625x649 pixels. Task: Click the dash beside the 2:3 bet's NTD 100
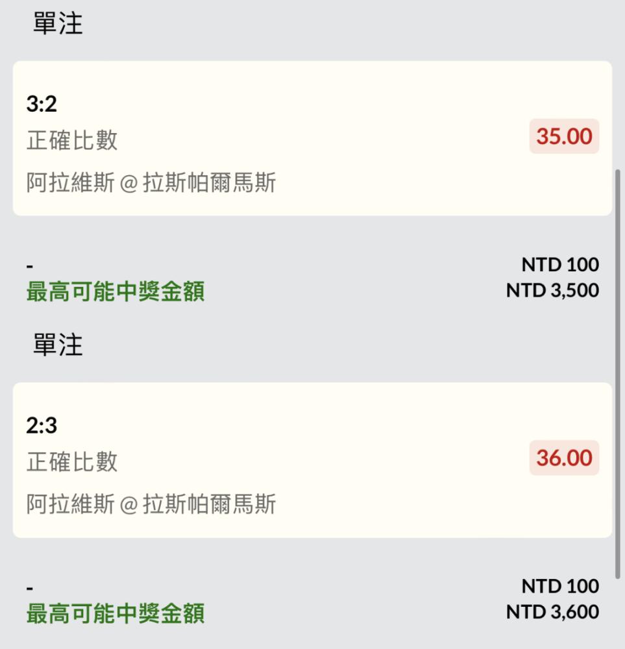click(29, 588)
